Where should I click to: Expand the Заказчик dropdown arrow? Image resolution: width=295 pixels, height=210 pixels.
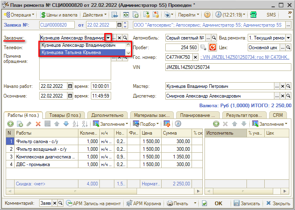108,38
